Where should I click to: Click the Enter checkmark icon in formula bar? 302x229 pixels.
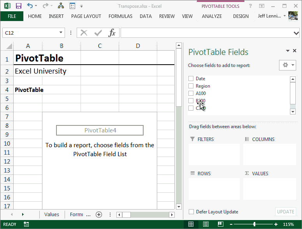click(x=98, y=33)
